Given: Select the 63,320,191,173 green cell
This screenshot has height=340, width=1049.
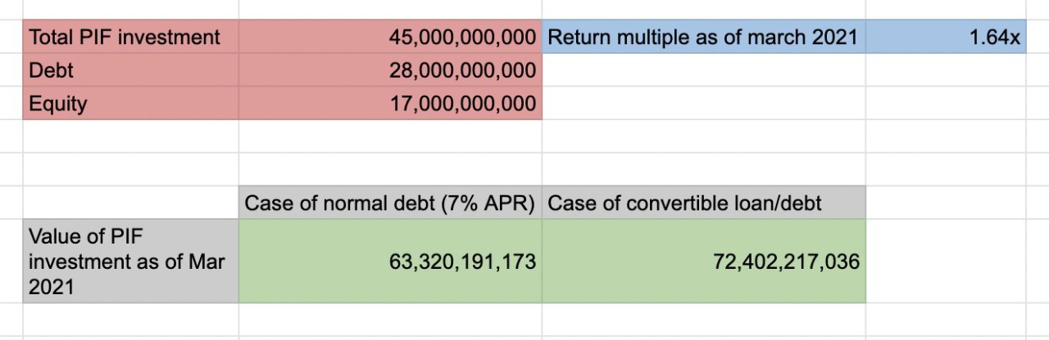Looking at the screenshot, I should (390, 262).
